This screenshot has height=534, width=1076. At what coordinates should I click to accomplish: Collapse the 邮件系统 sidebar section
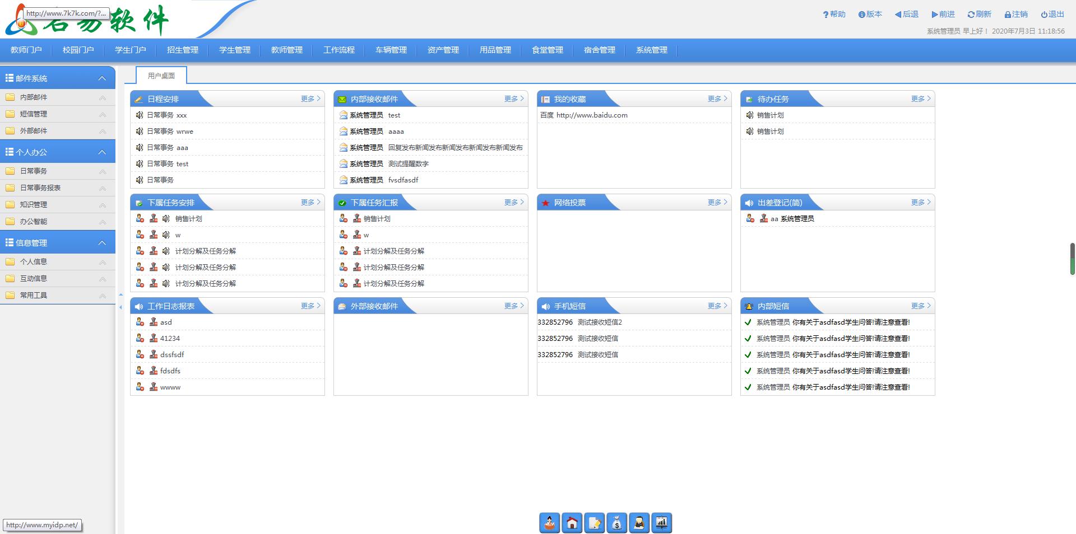coord(102,78)
